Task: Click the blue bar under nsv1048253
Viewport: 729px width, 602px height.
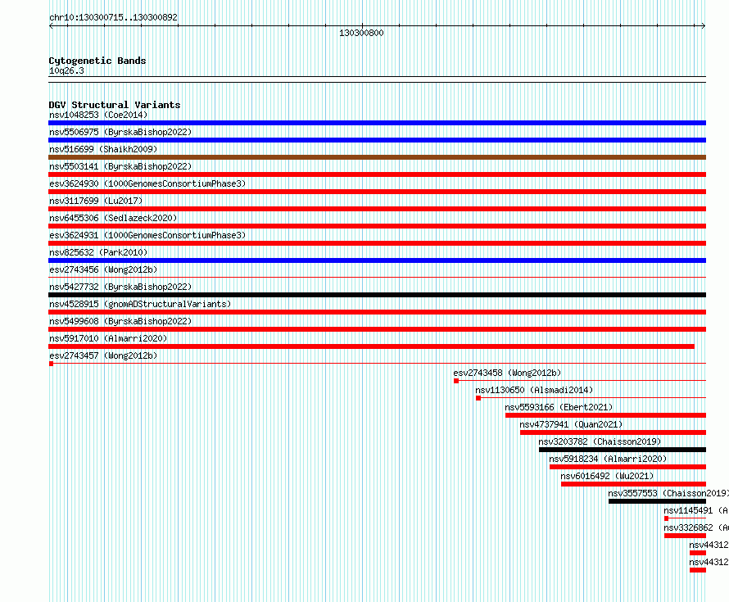Action: coord(377,123)
